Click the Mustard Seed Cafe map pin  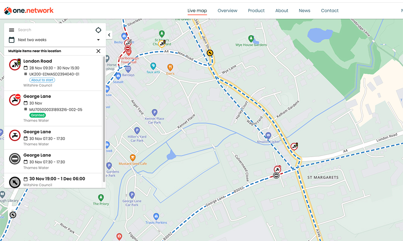click(133, 158)
